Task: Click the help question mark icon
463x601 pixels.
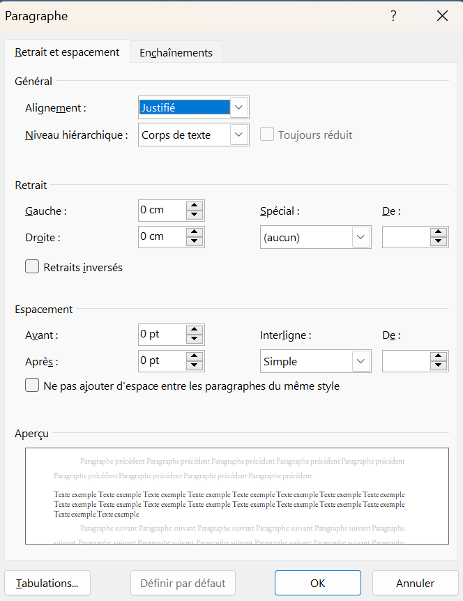Action: 393,16
